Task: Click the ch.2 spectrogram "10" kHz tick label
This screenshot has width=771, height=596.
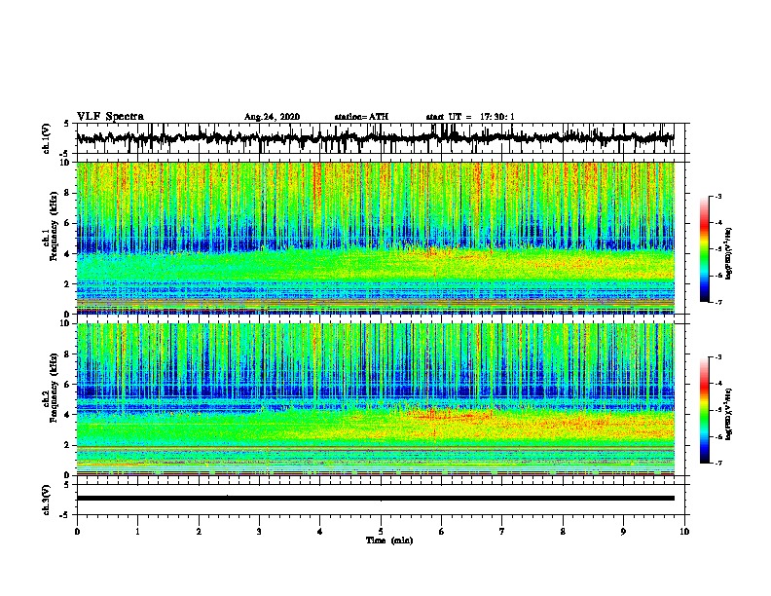Action: tap(66, 324)
